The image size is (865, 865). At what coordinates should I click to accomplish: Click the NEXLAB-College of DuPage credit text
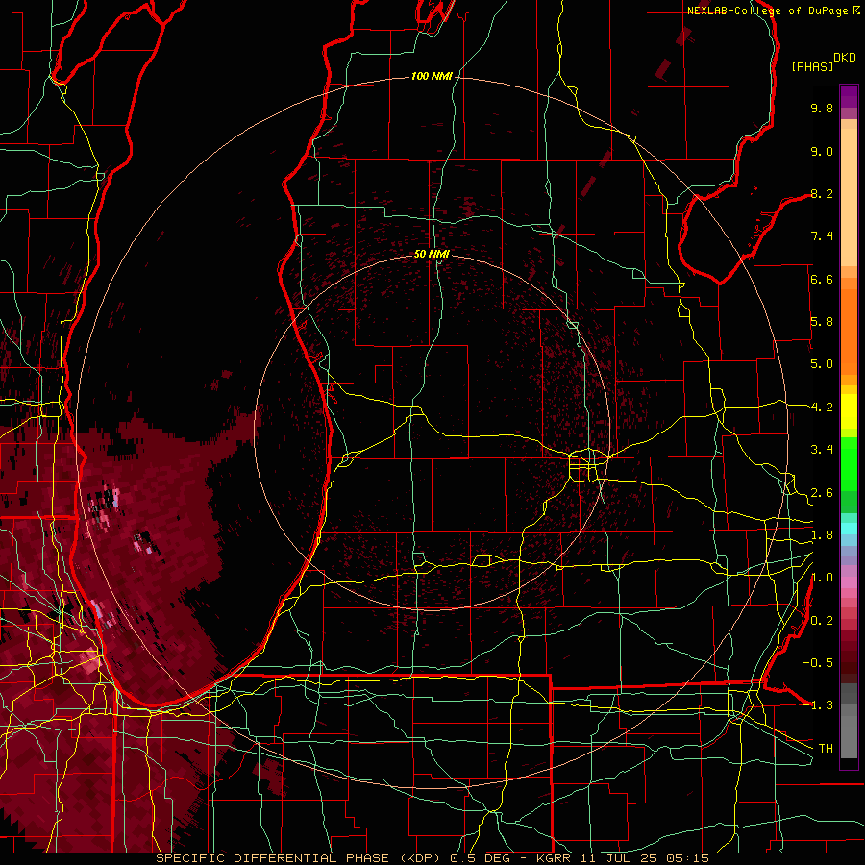pyautogui.click(x=769, y=11)
